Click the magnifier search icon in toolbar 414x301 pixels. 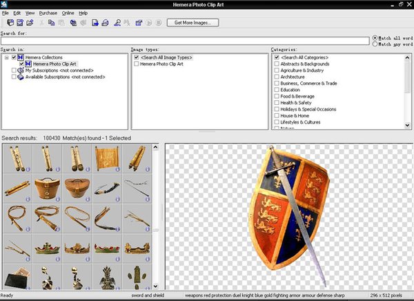coord(117,23)
